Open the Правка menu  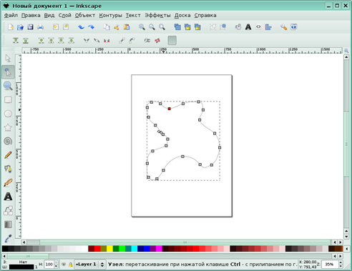31,15
